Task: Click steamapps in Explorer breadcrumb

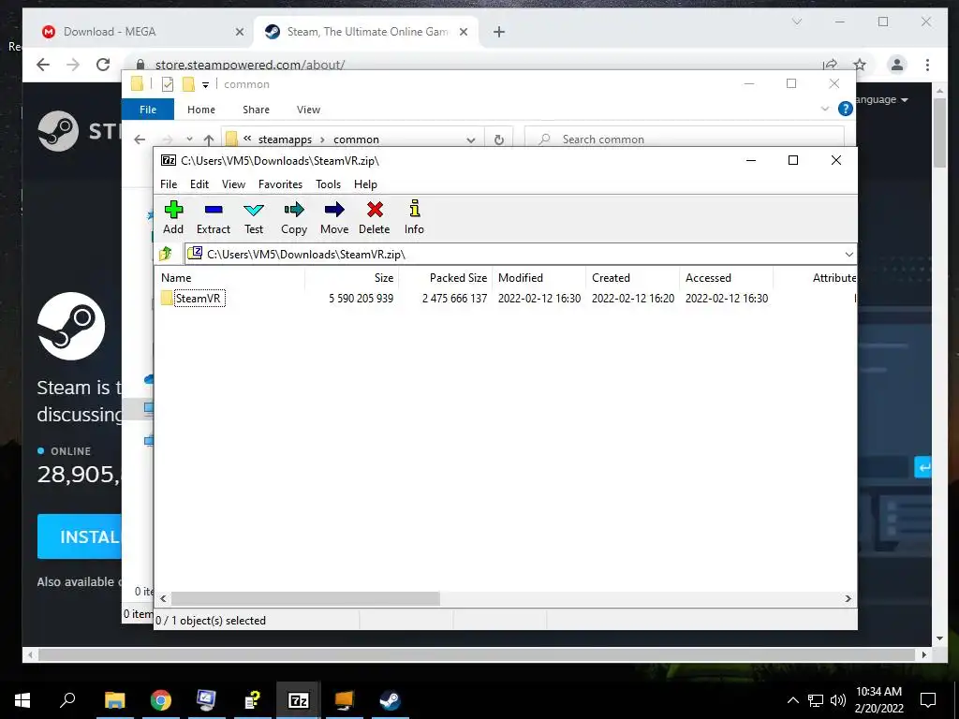Action: pyautogui.click(x=285, y=139)
